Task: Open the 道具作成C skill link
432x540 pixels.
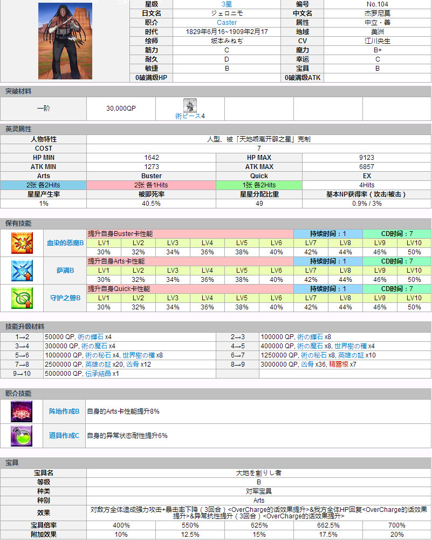Action: tap(64, 436)
